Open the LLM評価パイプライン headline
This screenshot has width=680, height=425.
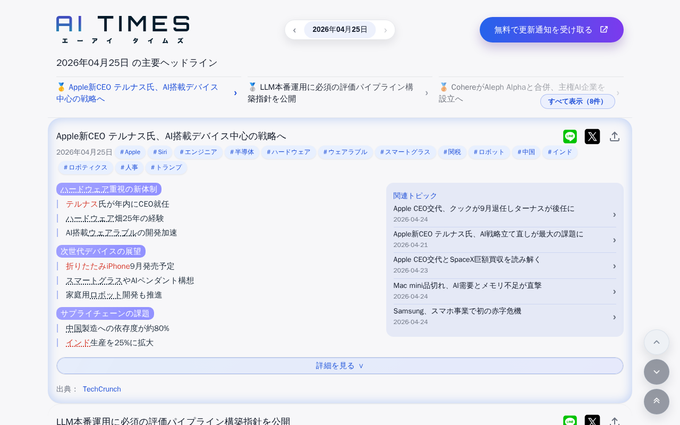[338, 93]
